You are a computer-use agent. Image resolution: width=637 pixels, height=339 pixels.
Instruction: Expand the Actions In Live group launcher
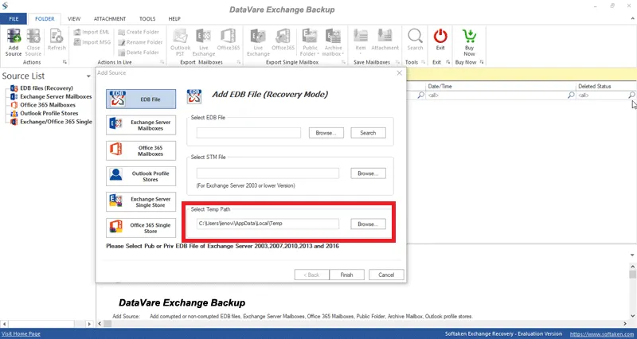[x=162, y=62]
